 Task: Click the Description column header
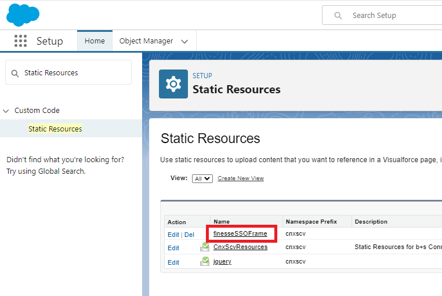point(371,222)
